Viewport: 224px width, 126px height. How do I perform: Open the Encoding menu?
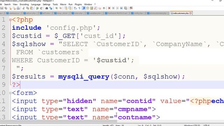tap(24, 5)
